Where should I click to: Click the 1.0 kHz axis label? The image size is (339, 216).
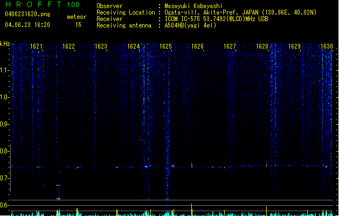point(4,97)
